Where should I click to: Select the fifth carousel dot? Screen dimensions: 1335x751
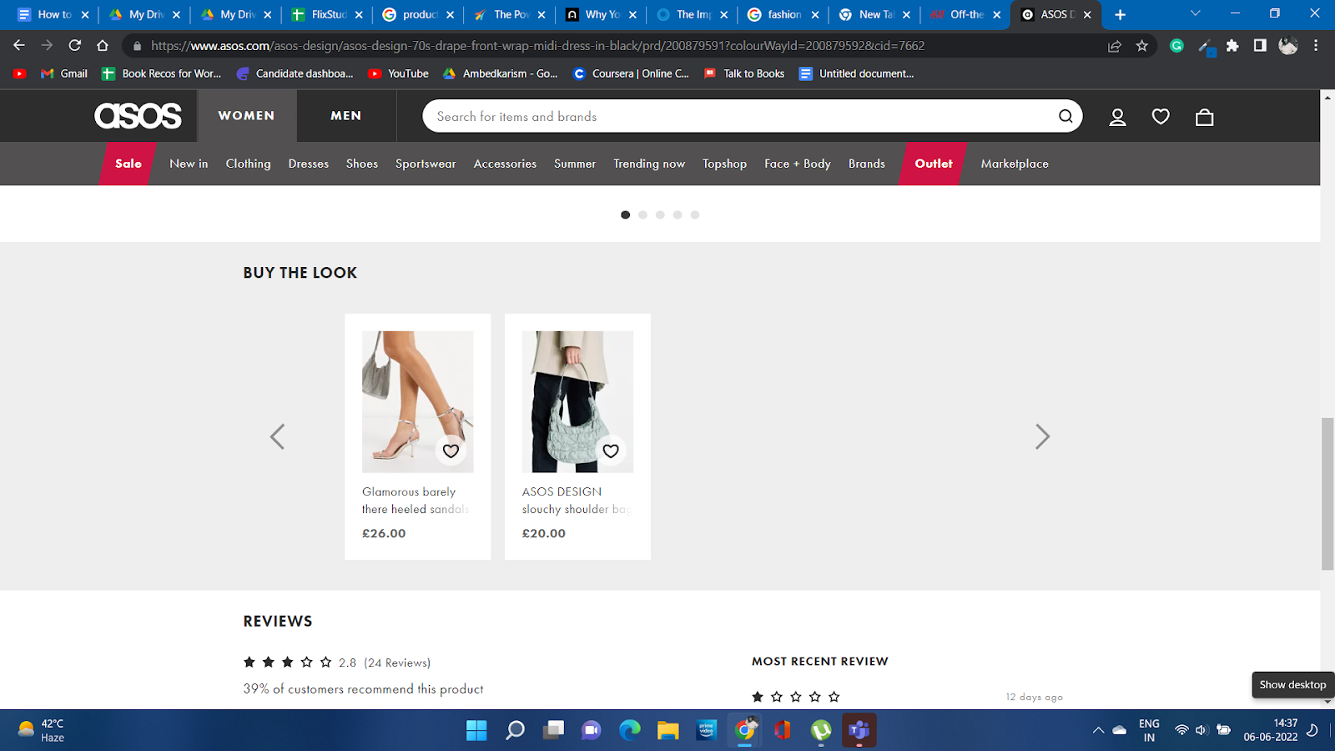695,214
